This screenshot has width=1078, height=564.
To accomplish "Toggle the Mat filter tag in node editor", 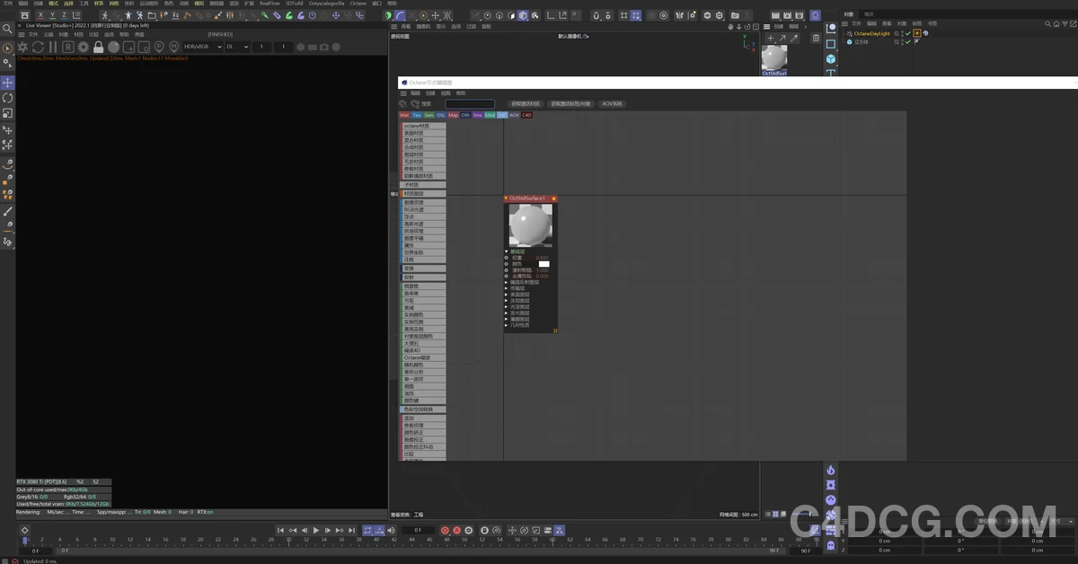I will [x=404, y=115].
